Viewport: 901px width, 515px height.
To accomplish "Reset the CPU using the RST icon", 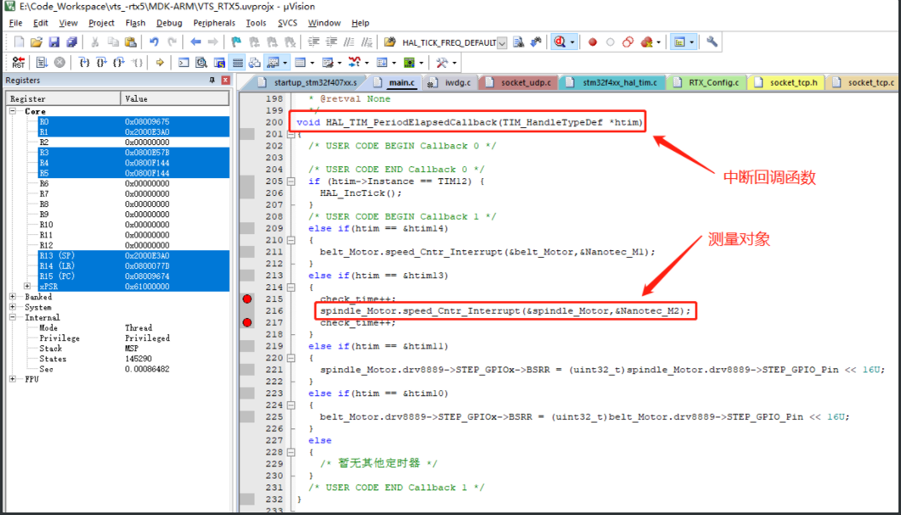I will 18,61.
